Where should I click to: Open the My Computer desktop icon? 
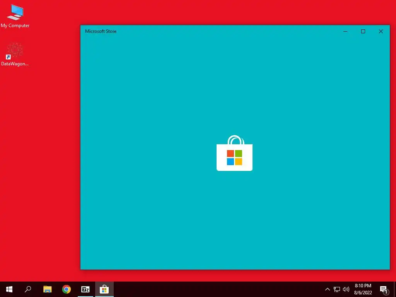click(15, 16)
